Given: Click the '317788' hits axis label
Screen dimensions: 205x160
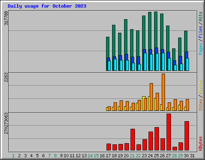Looking at the screenshot, I should [6, 18].
